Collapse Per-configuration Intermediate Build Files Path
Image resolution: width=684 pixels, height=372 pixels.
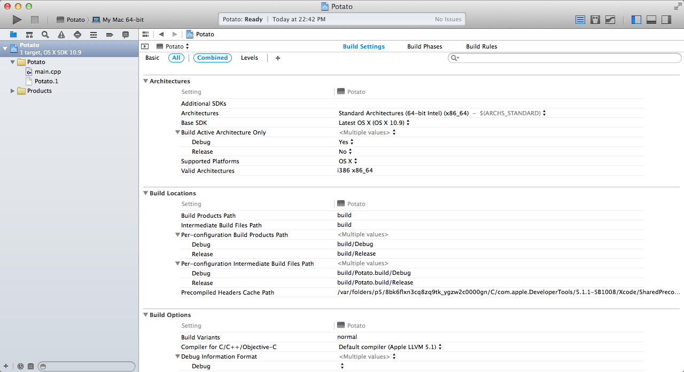point(177,264)
